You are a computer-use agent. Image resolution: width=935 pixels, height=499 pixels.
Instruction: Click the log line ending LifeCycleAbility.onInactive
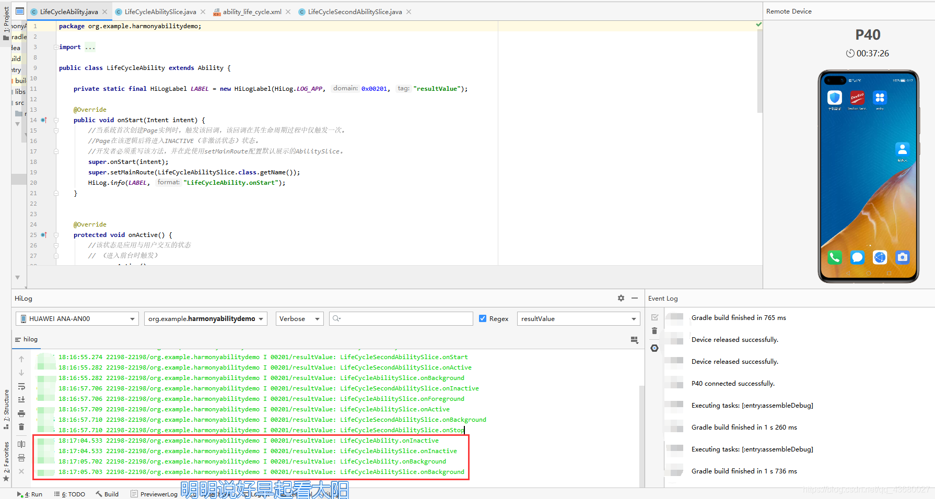(249, 441)
